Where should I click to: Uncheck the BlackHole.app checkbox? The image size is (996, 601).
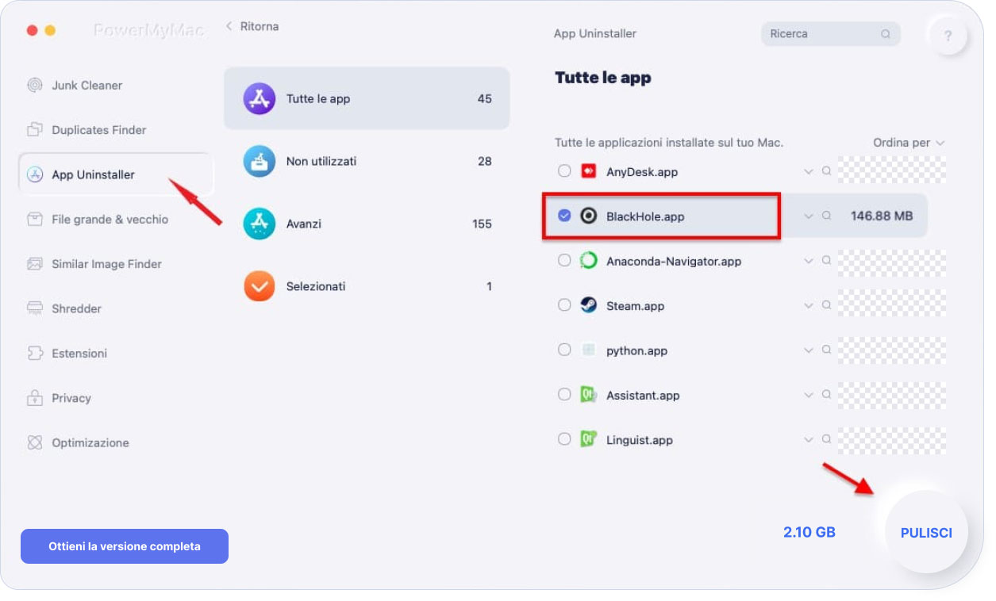point(564,216)
